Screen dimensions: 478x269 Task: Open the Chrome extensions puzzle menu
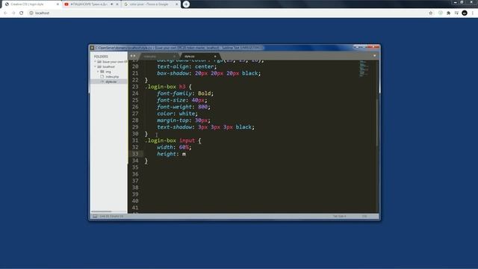[x=448, y=13]
